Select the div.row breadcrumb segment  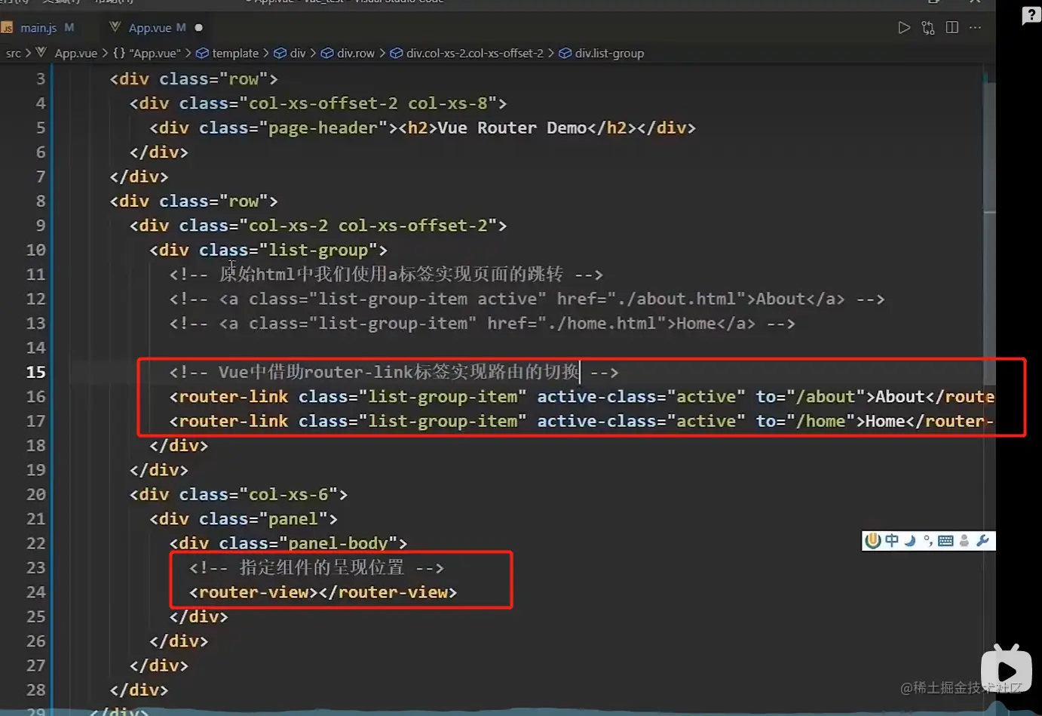click(x=348, y=54)
